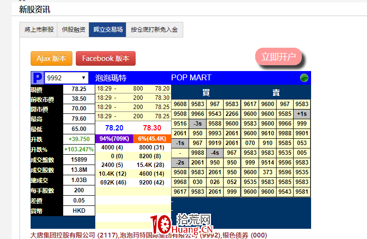Click the 18:29 trade at 78.30
Viewport: 367px width, 239px height.
click(133, 98)
